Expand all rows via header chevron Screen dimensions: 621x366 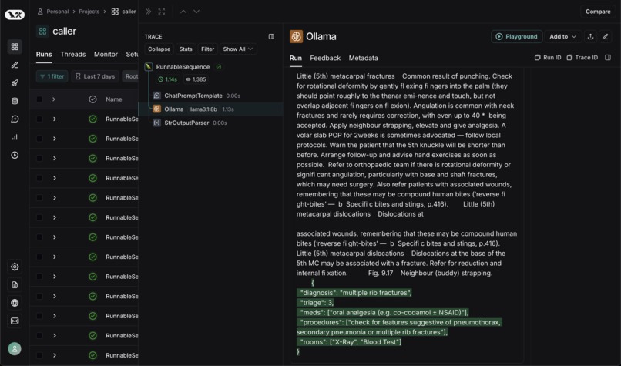tap(54, 99)
